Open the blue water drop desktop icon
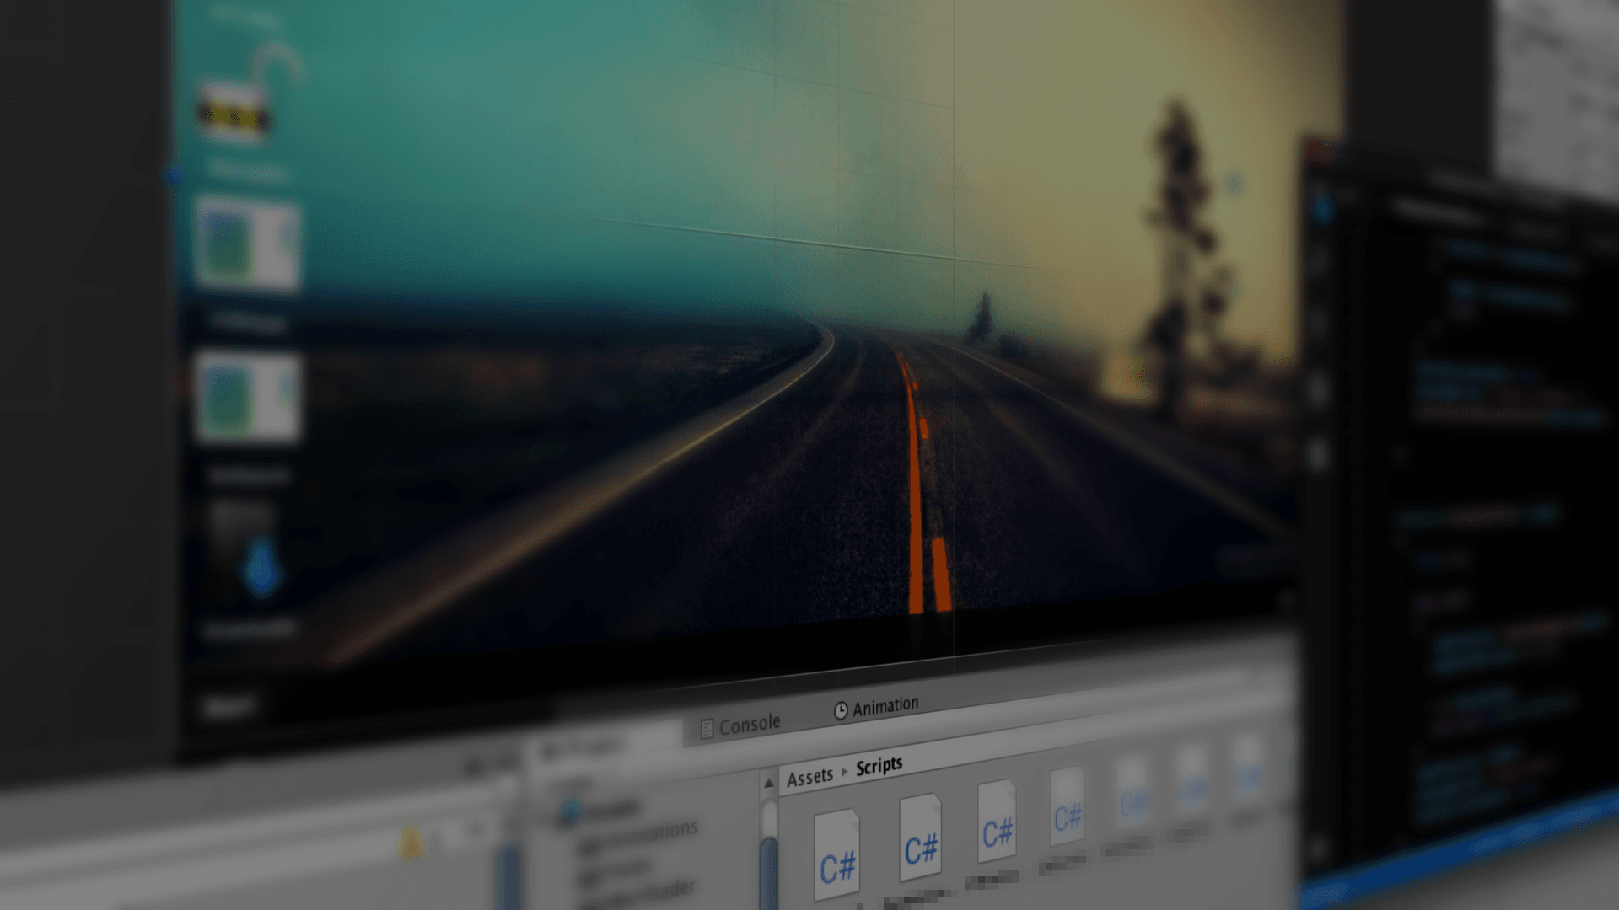 pyautogui.click(x=261, y=567)
